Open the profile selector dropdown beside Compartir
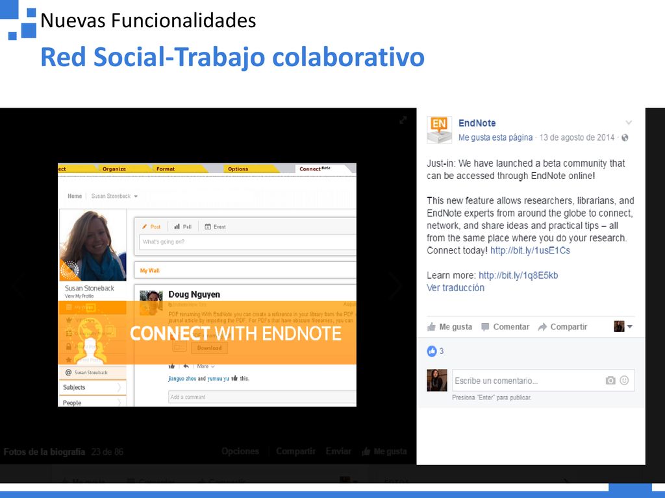The image size is (665, 498). coord(623,327)
